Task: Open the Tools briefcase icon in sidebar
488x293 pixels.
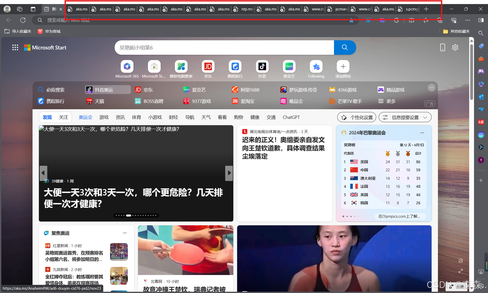Action: point(481,59)
